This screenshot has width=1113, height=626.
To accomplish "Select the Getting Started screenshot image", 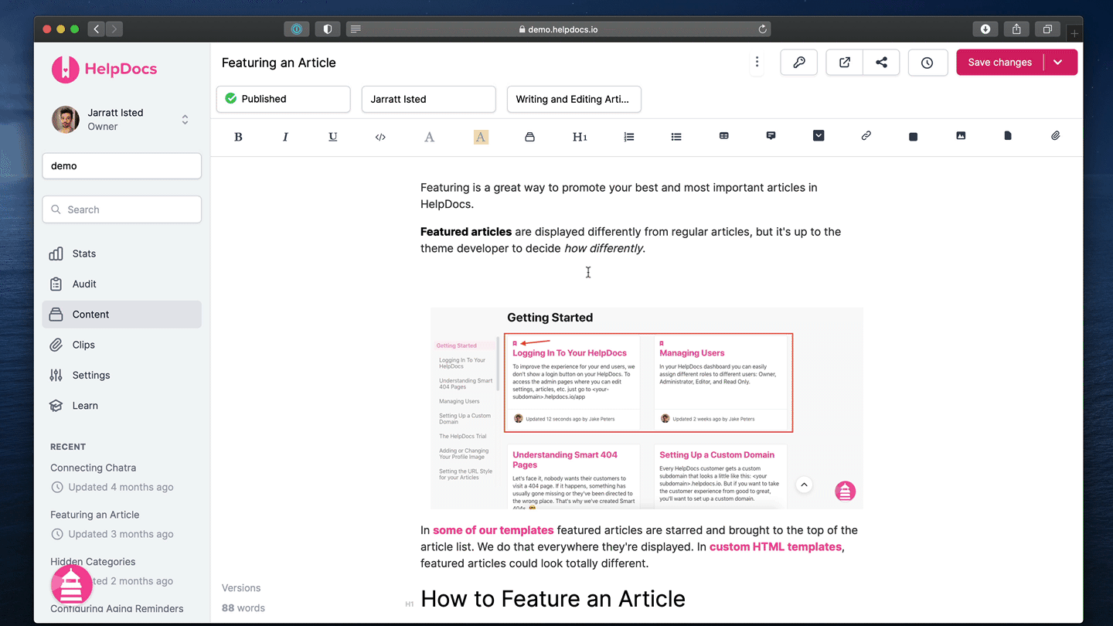I will tap(646, 408).
